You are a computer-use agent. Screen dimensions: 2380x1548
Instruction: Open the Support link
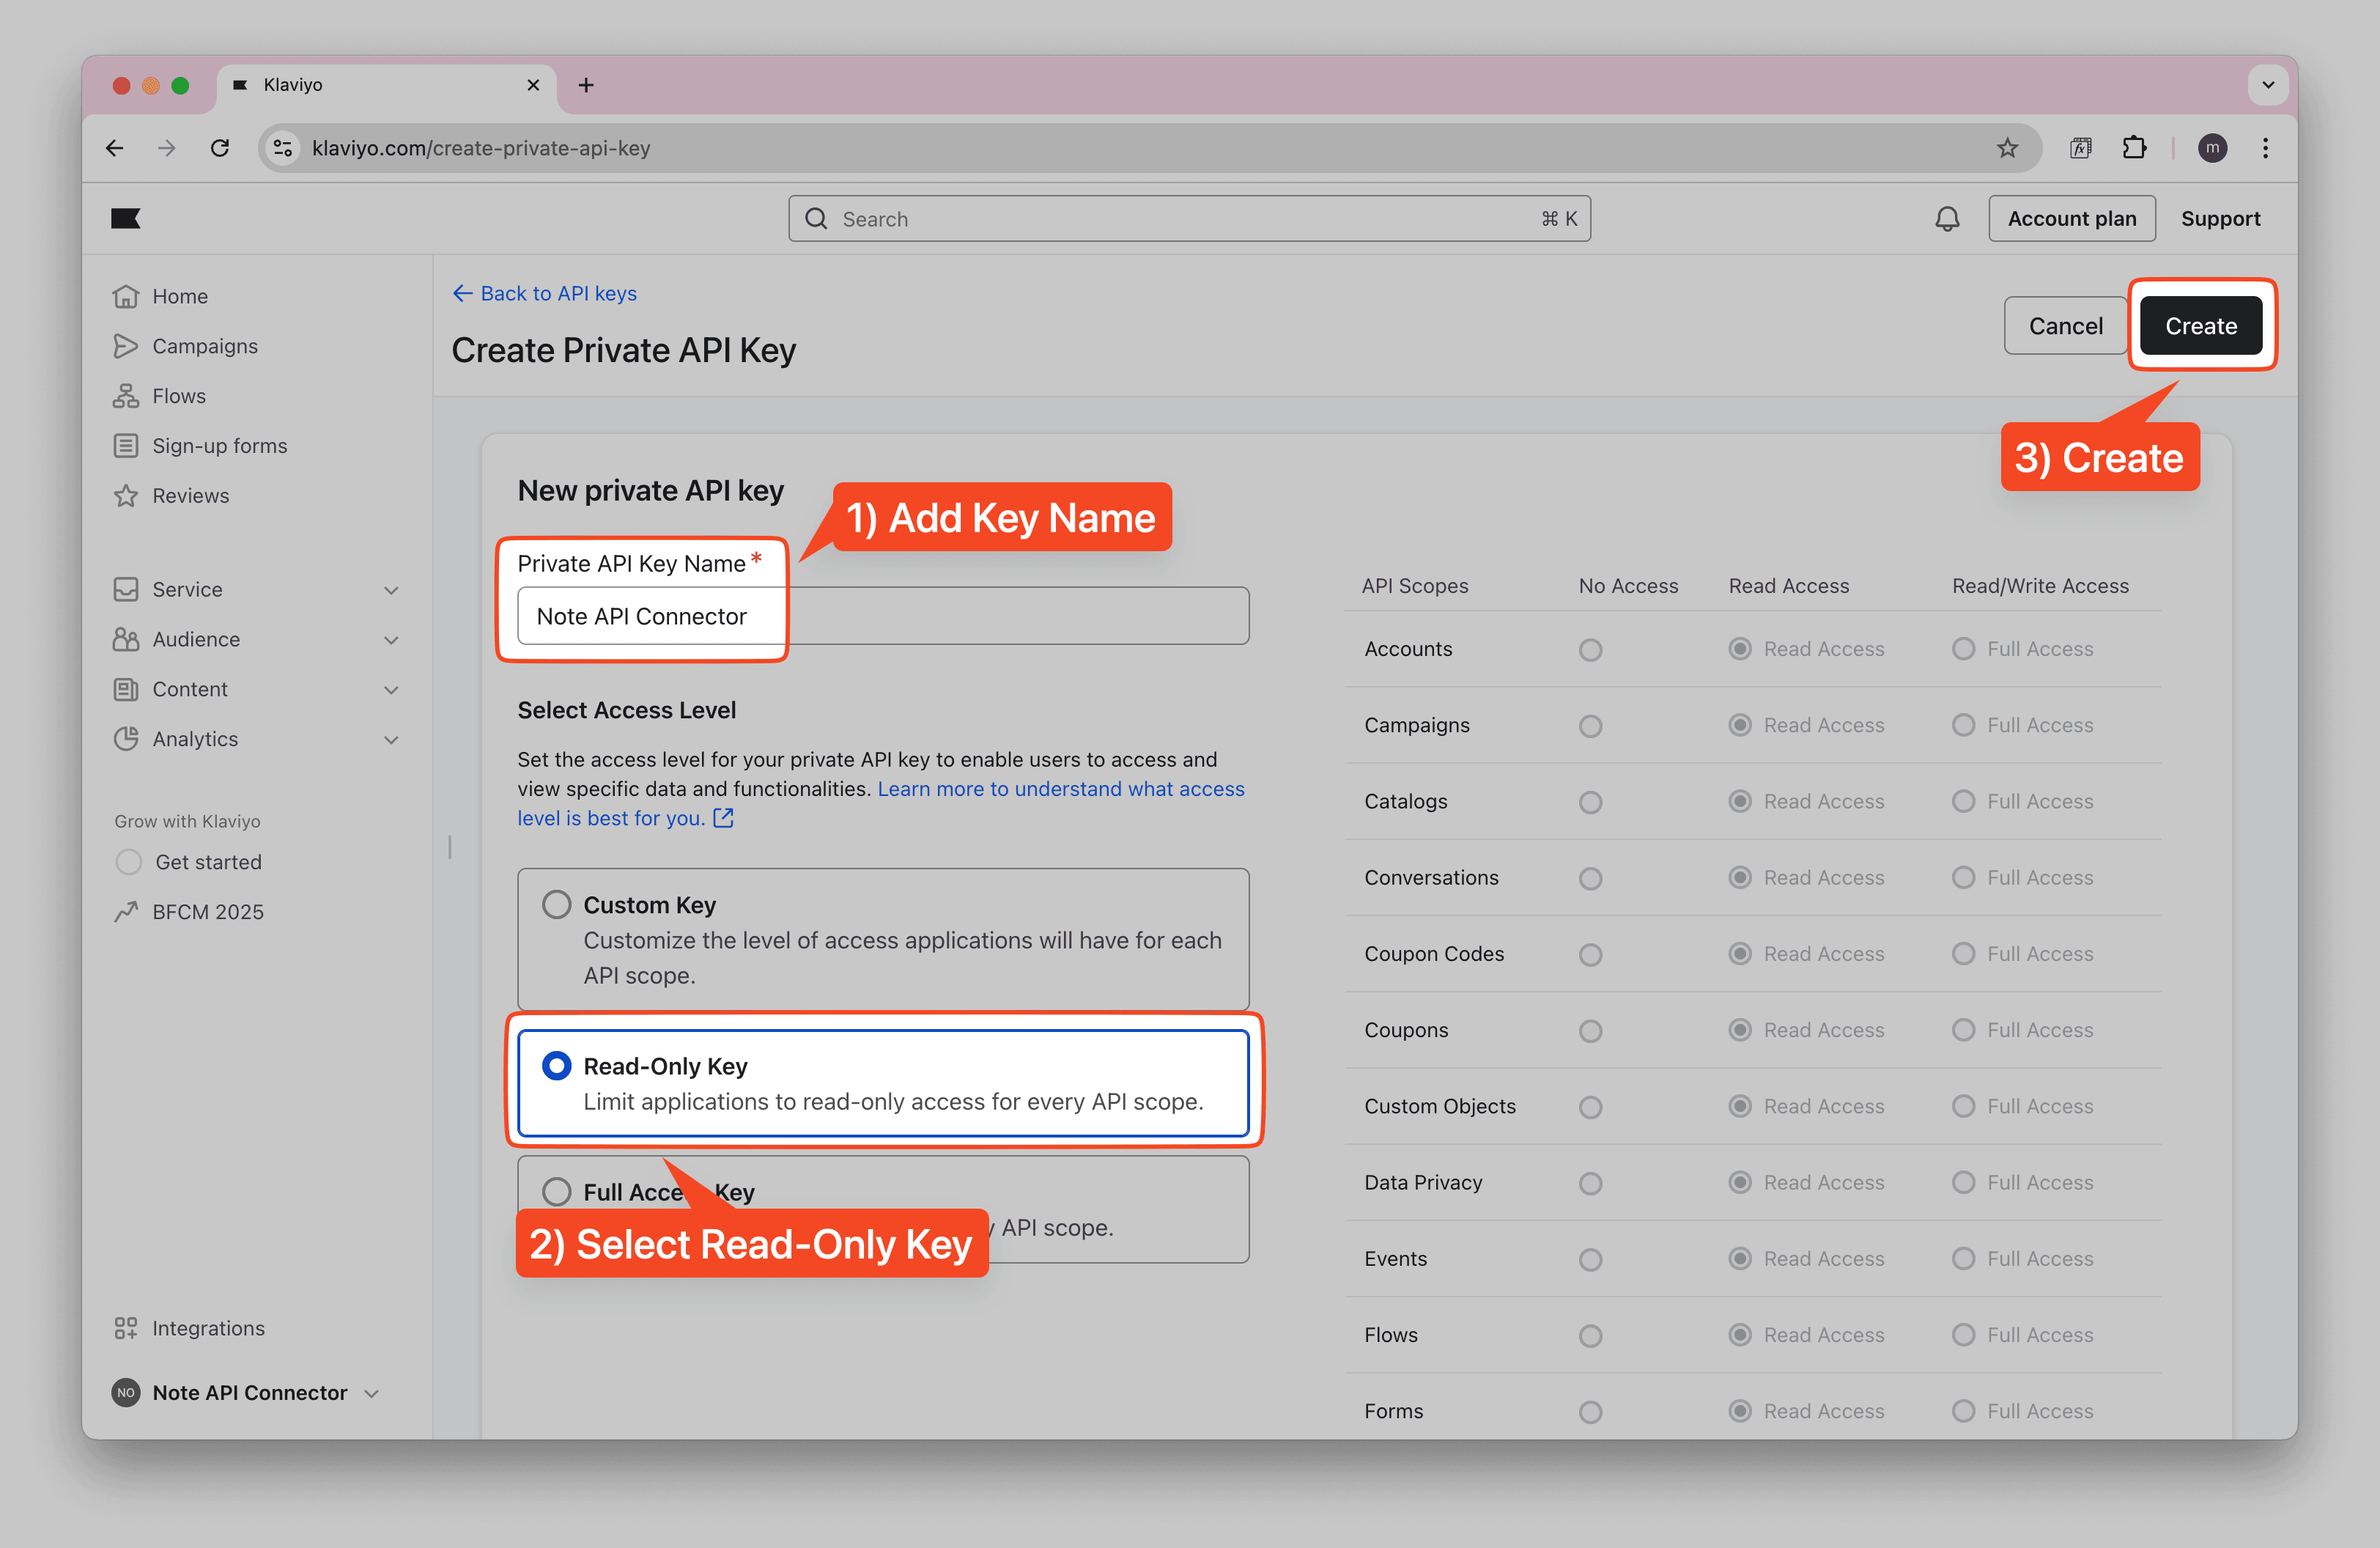(x=2220, y=218)
